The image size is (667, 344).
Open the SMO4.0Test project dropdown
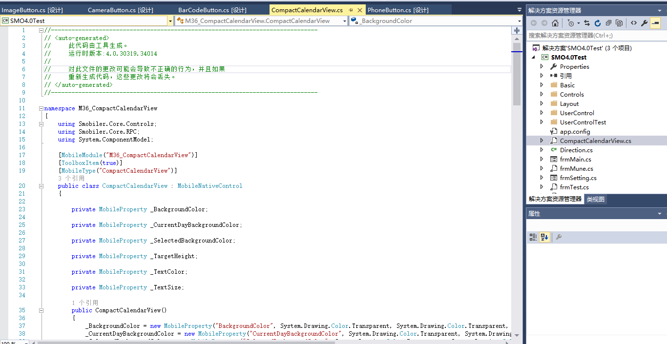pyautogui.click(x=170, y=21)
